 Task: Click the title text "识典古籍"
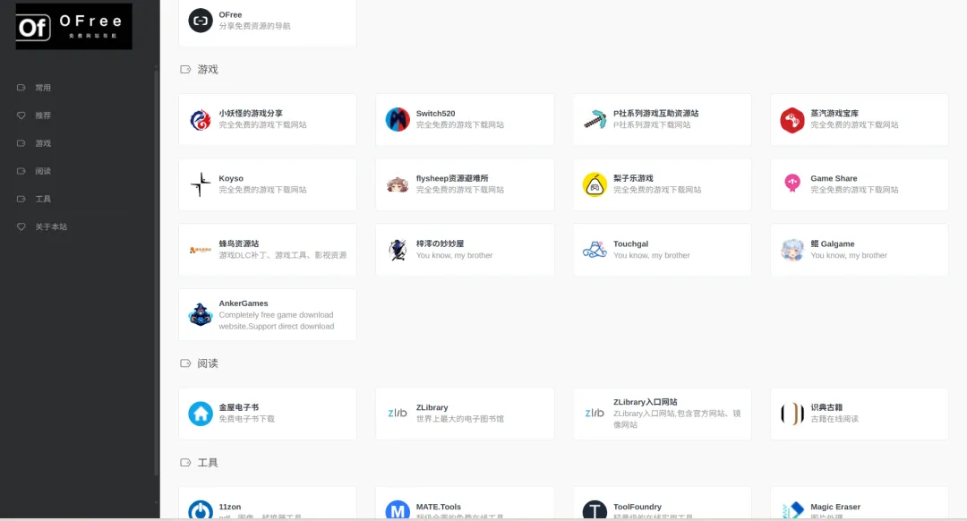click(826, 407)
